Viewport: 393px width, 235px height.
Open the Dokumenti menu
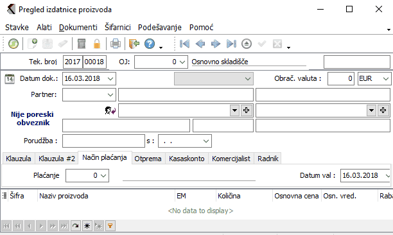78,28
